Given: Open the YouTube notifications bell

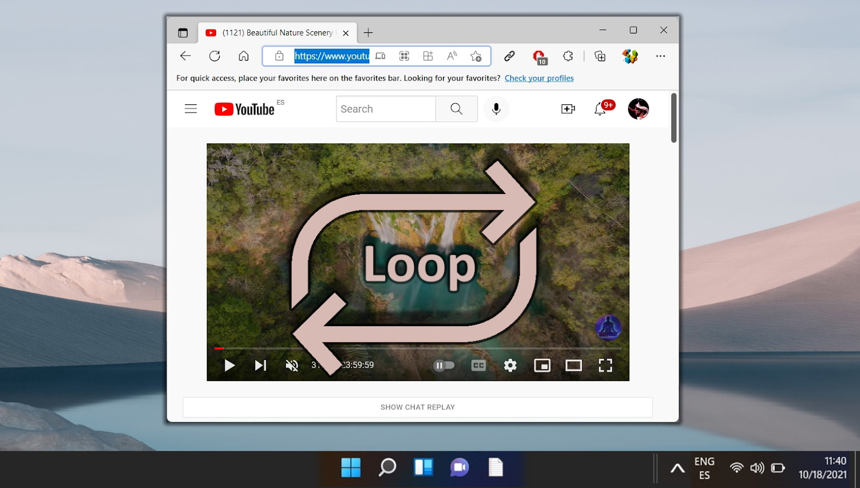Looking at the screenshot, I should (600, 109).
